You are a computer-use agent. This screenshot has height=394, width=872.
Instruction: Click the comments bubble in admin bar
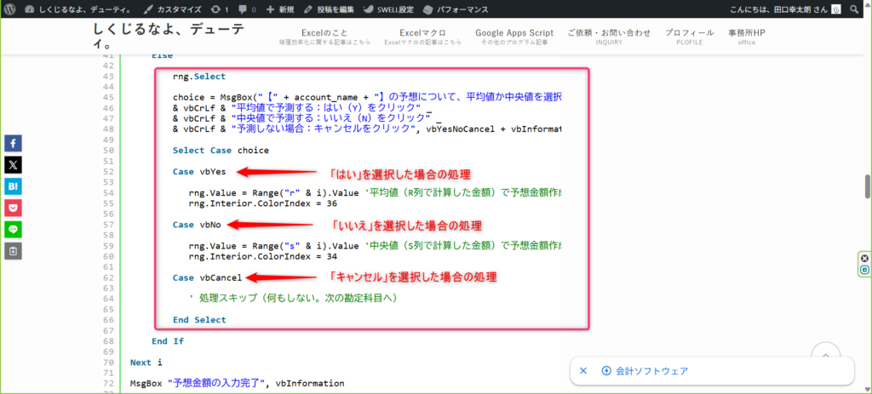coord(247,9)
